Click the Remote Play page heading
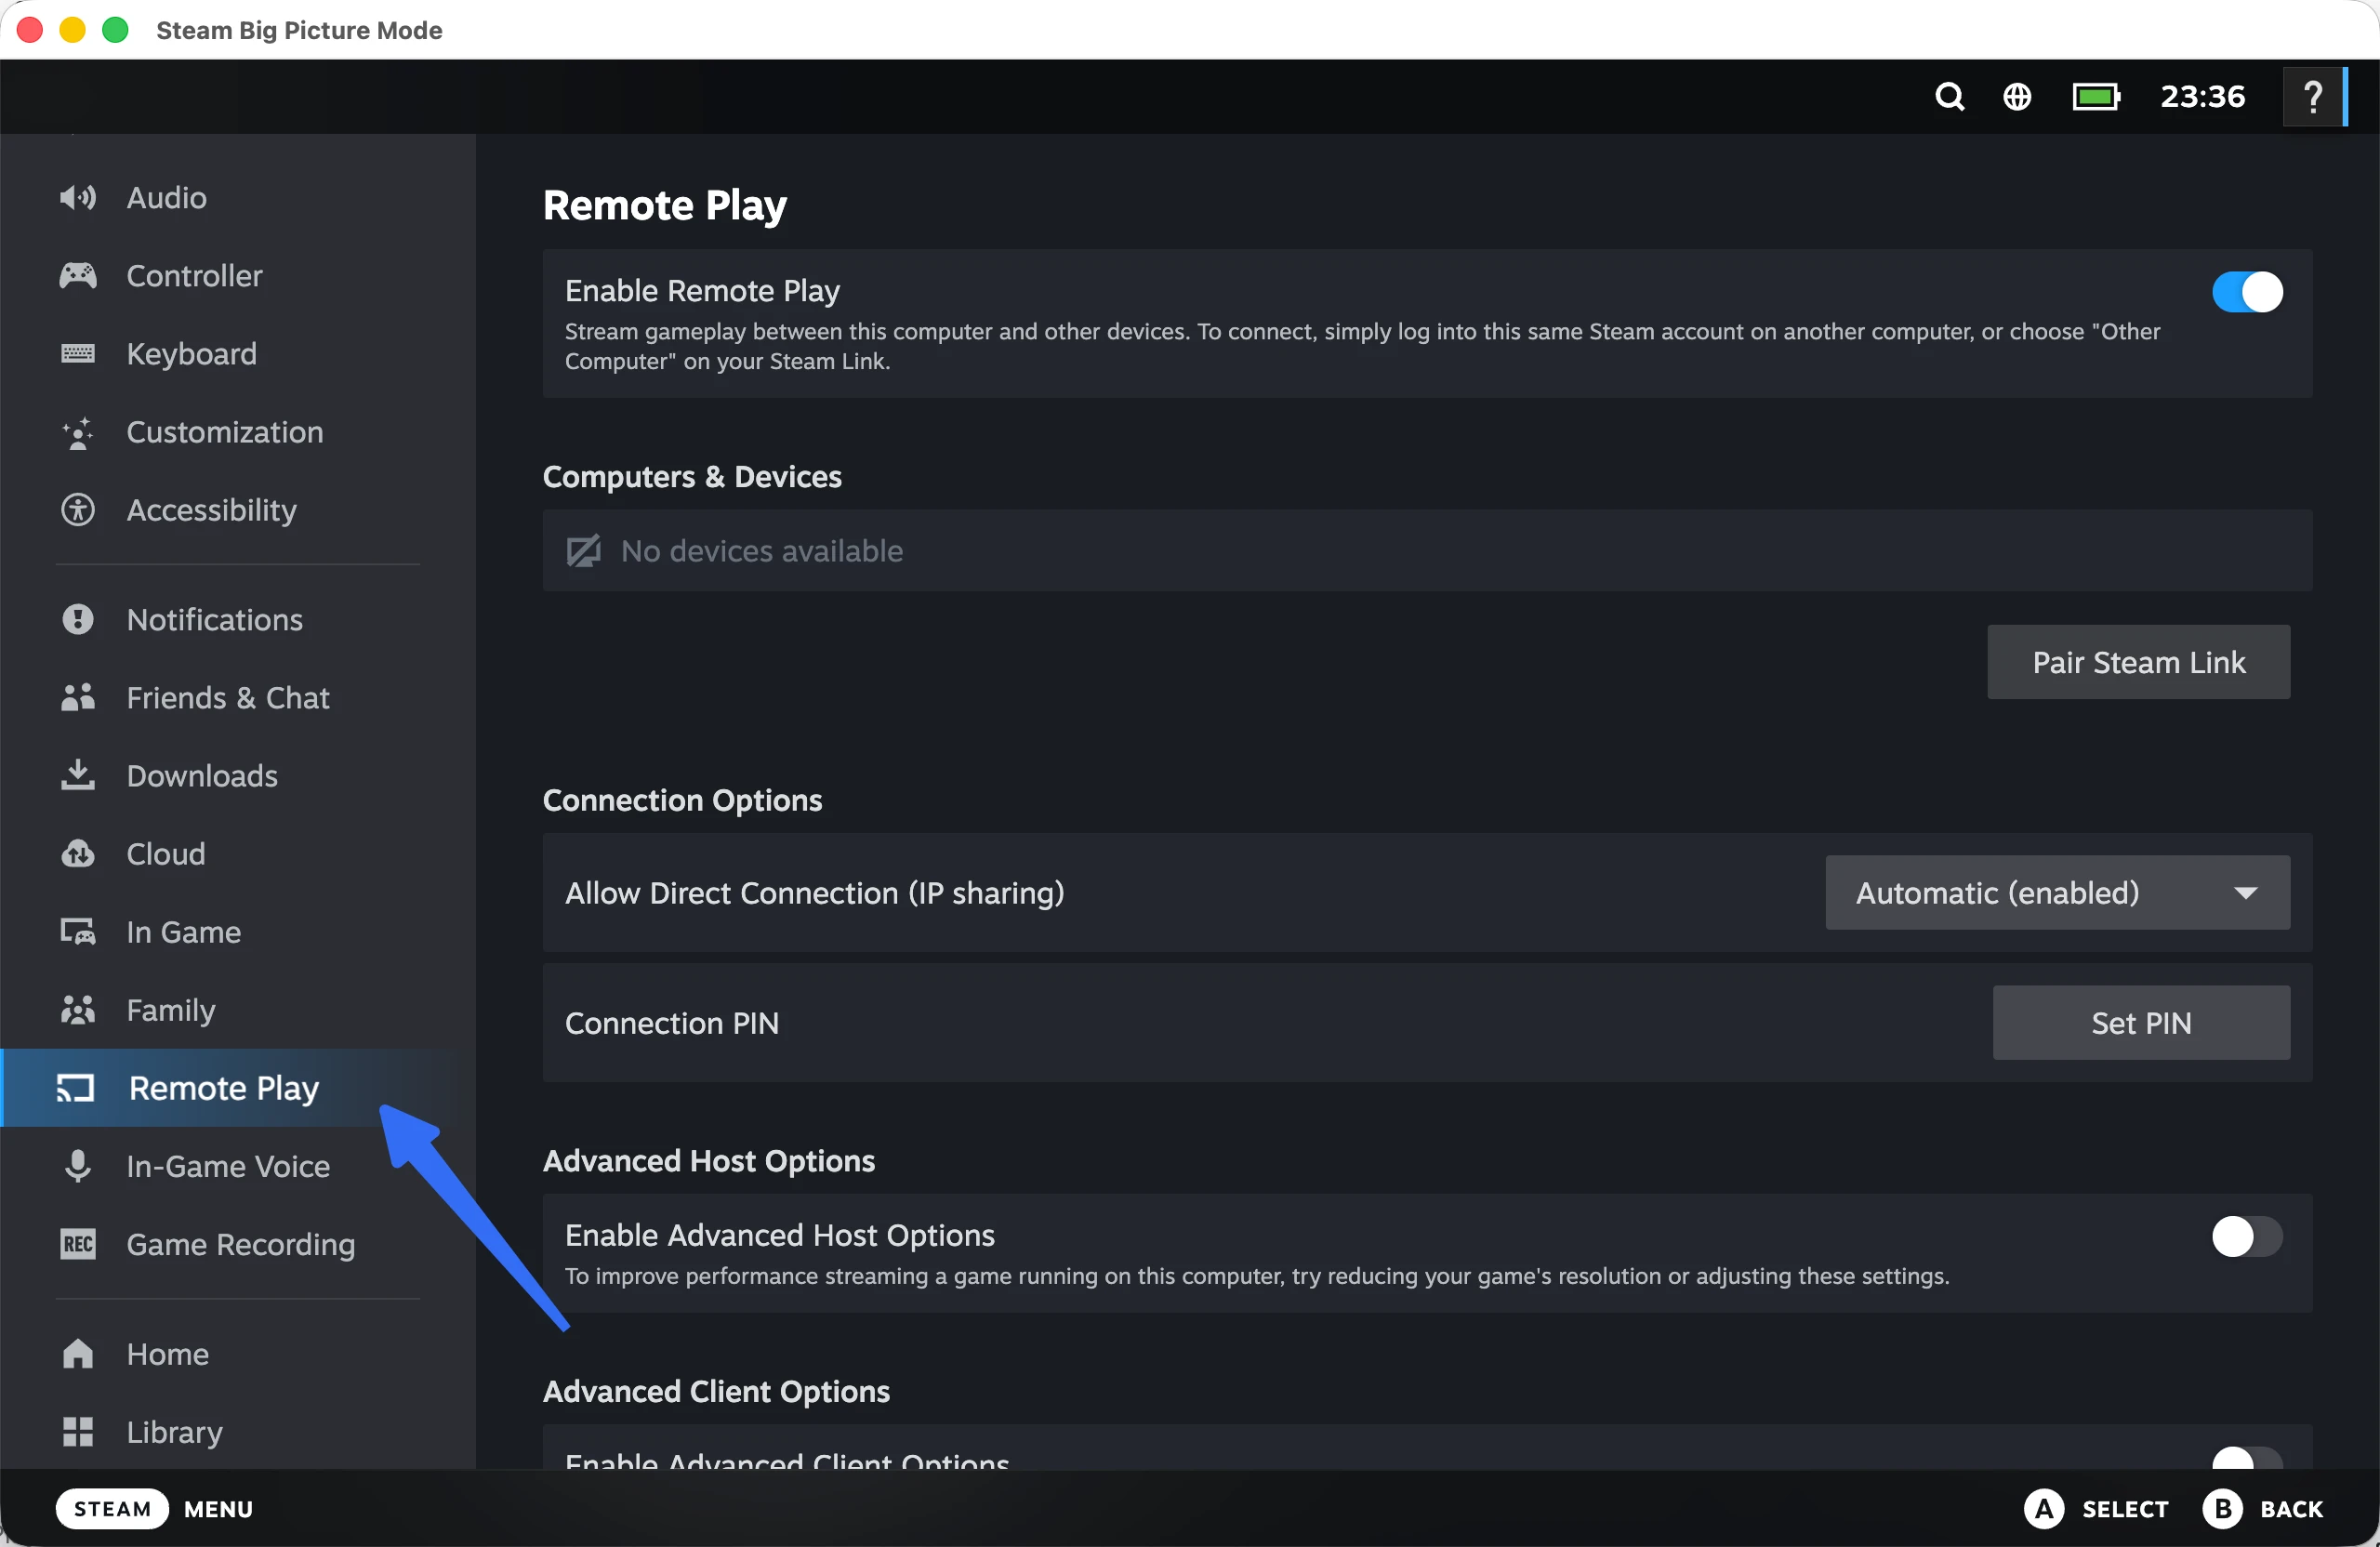This screenshot has width=2380, height=1547. point(664,205)
